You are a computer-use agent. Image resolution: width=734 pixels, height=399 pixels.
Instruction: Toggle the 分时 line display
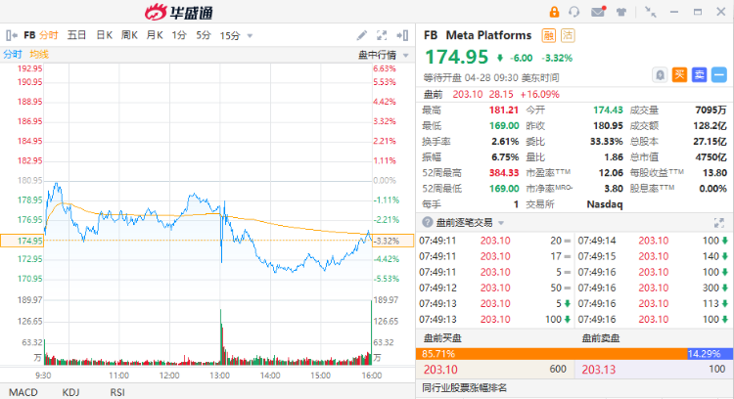[13, 54]
